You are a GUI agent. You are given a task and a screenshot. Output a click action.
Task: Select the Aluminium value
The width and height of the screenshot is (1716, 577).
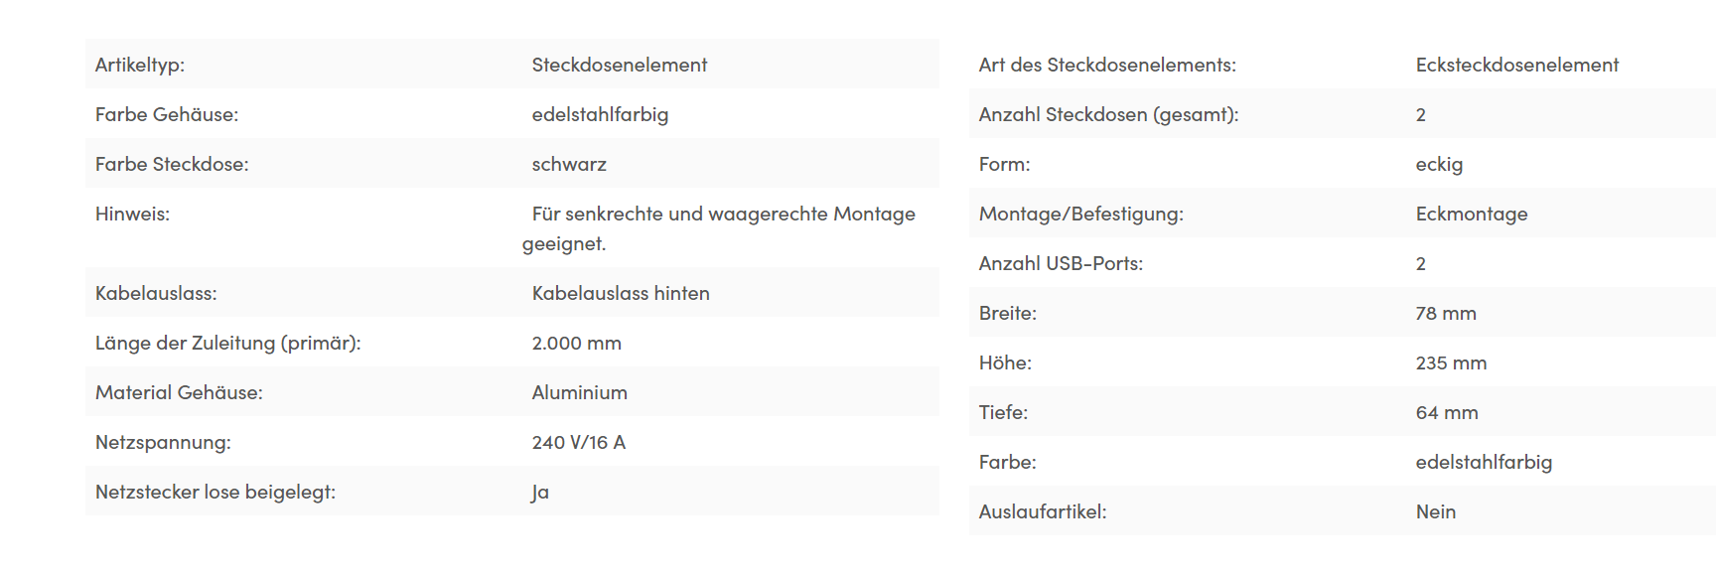pyautogui.click(x=579, y=392)
